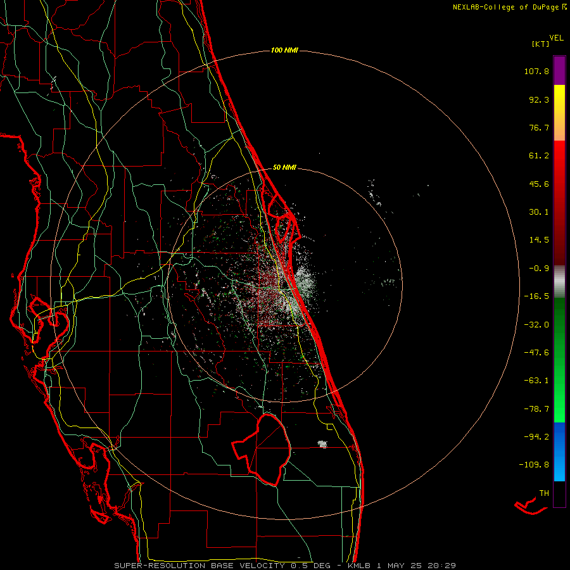Click the 14.5 legend value
Viewport: 570px width, 570px height.
pyautogui.click(x=539, y=240)
